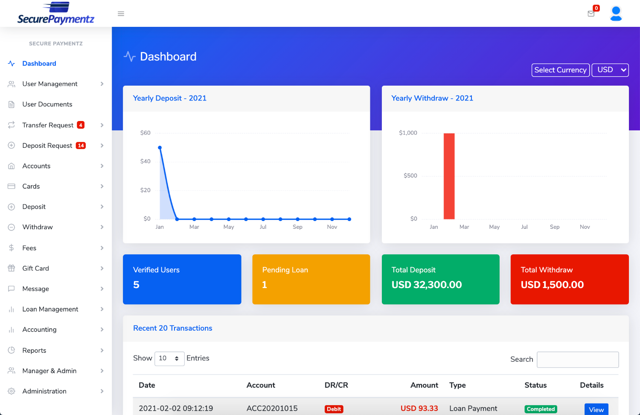
Task: Click the Select Currency button
Action: click(x=560, y=70)
